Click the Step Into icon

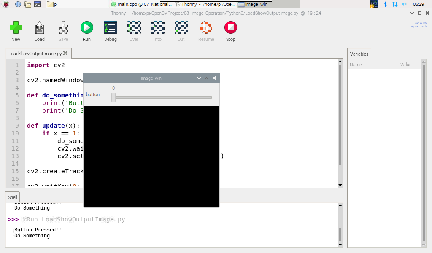point(158,27)
